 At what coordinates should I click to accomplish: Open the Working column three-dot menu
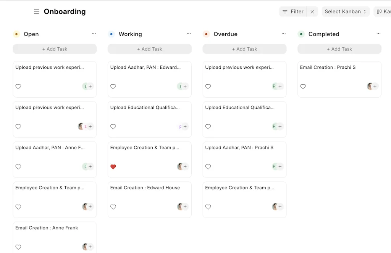pyautogui.click(x=189, y=34)
